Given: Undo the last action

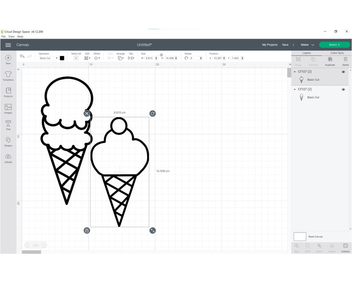Looking at the screenshot, I should 22,56.
